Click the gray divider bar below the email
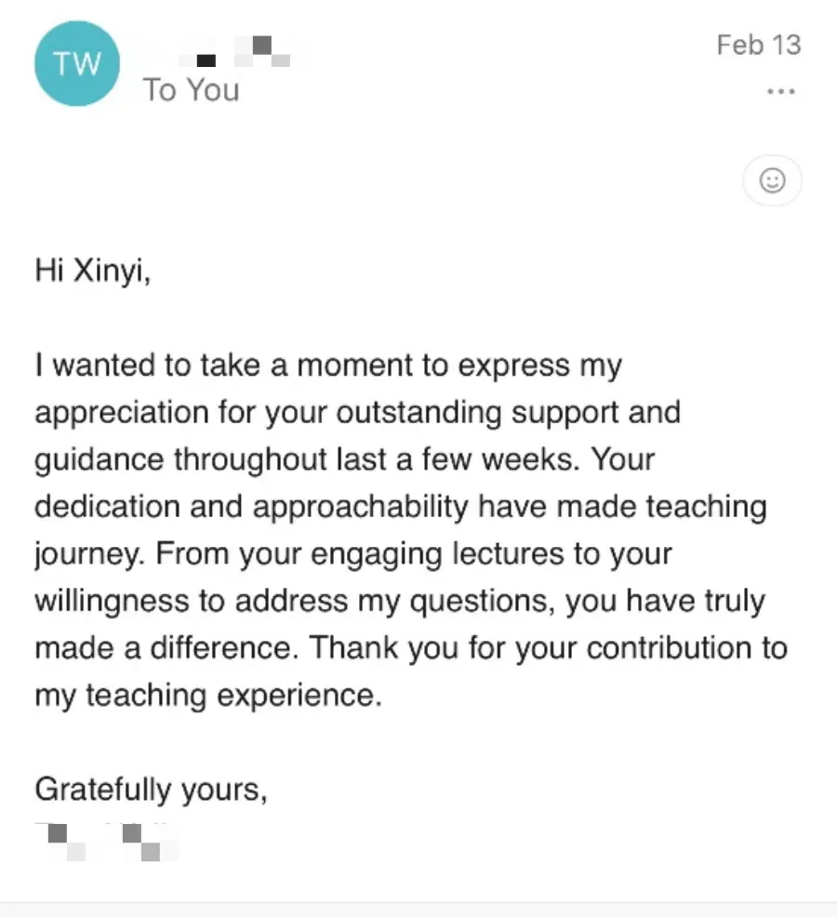The height and width of the screenshot is (917, 837). coord(418,910)
